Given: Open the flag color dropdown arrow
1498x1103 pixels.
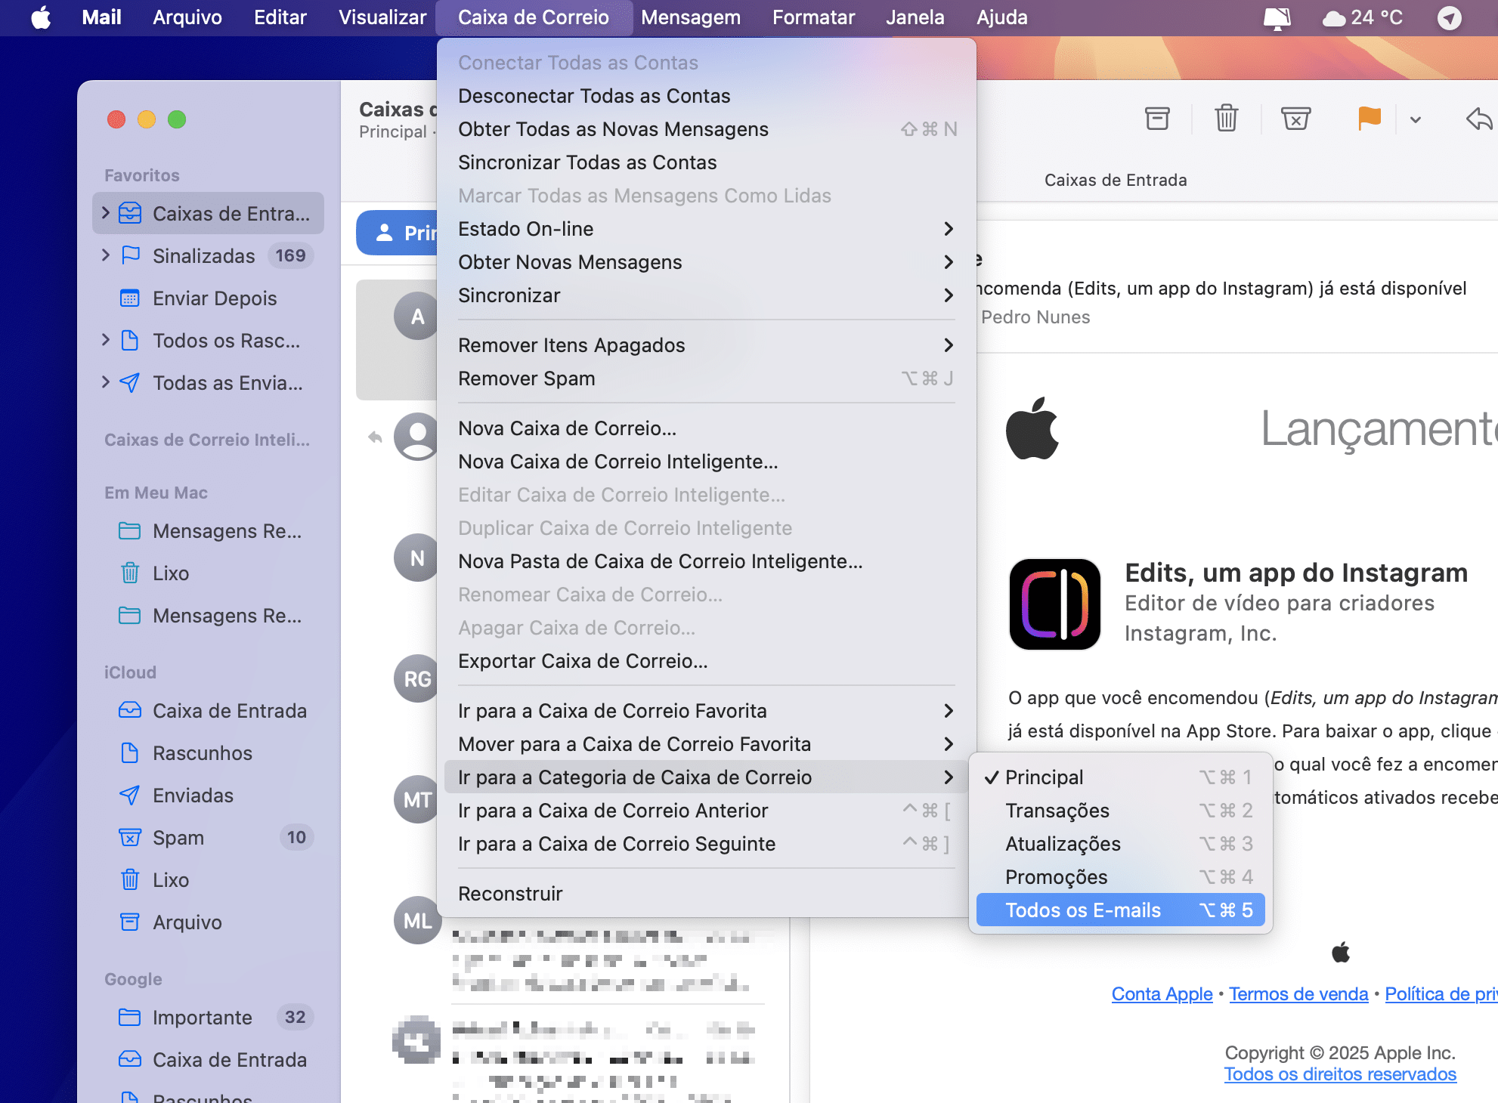Looking at the screenshot, I should point(1416,119).
